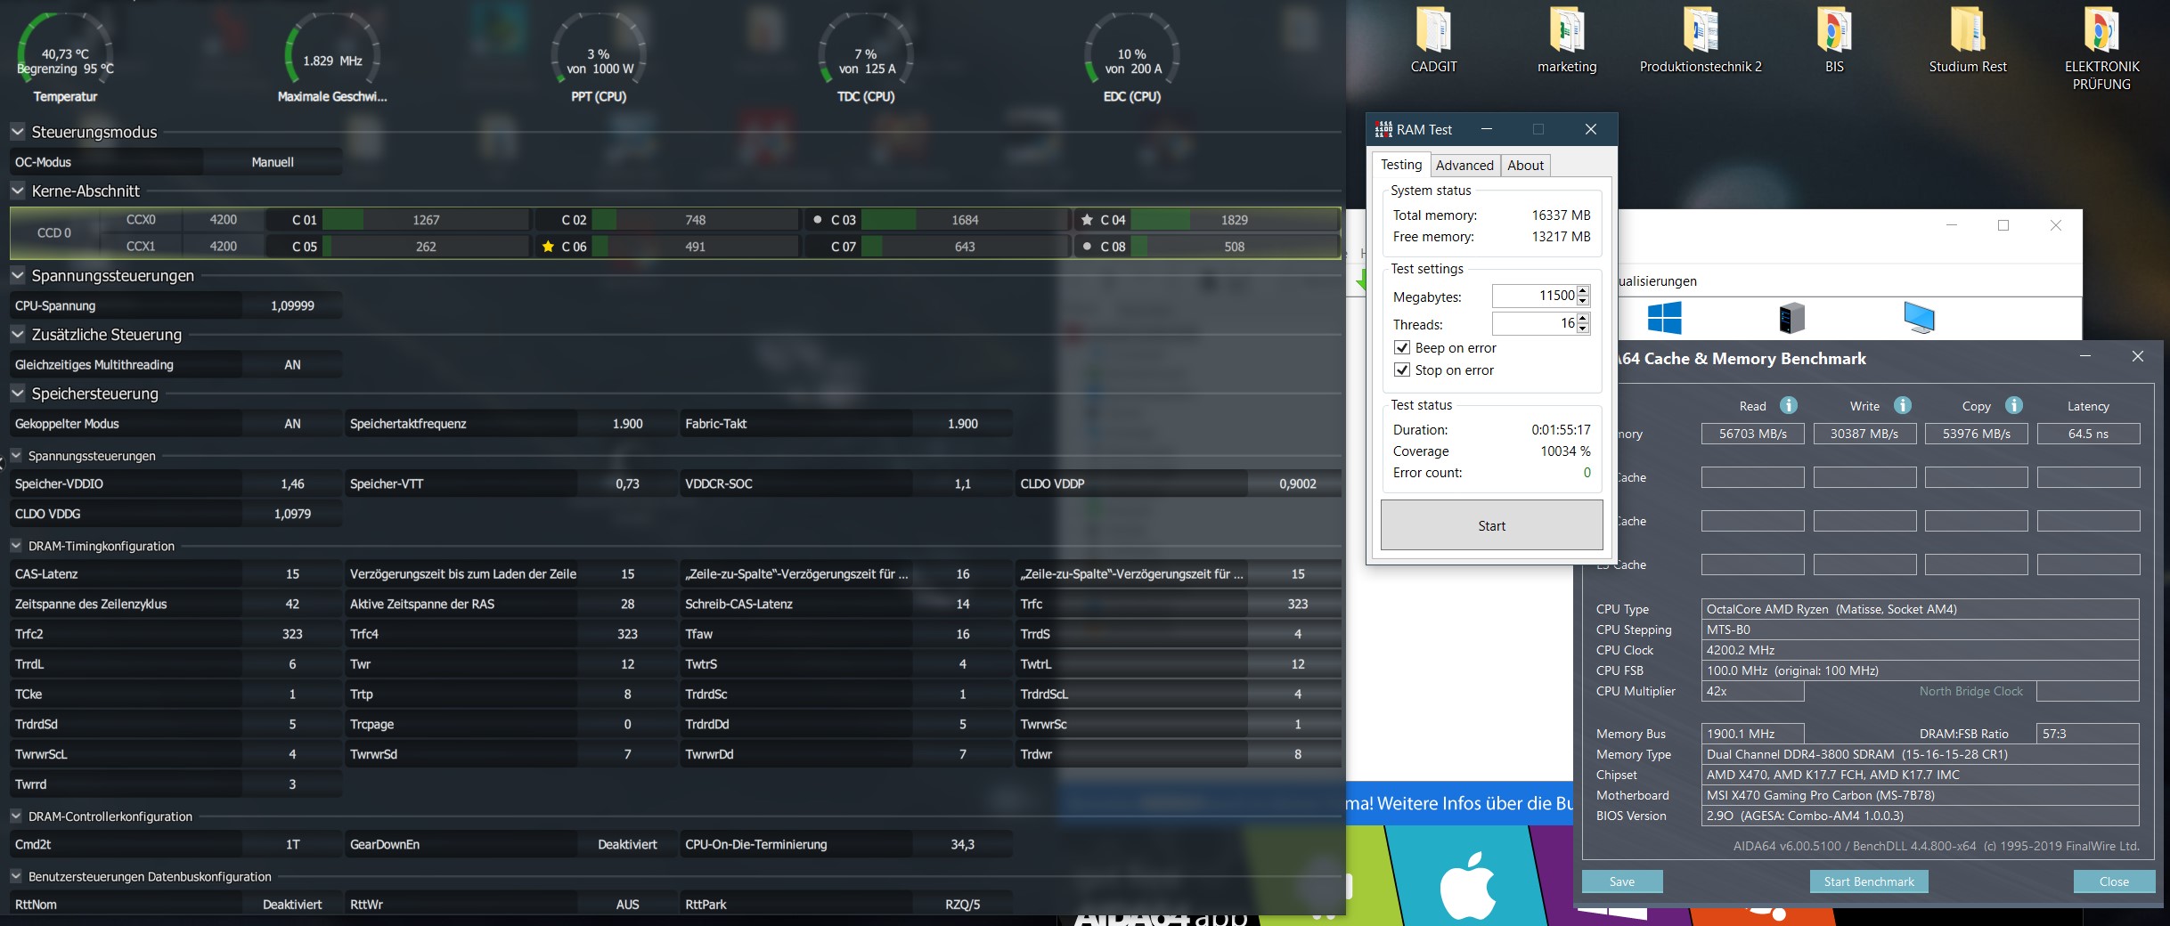Screen dimensions: 2170x926
Task: Click Start Benchmark in AIDA64
Action: pos(1869,881)
